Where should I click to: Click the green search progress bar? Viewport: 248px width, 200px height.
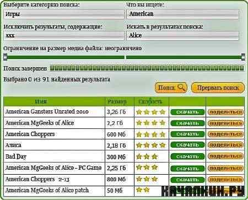(147, 68)
